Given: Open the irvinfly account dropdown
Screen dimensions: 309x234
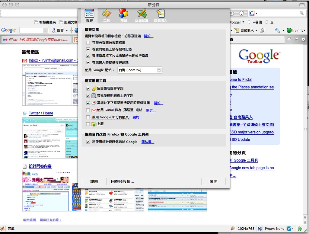Looking at the screenshot, I should pyautogui.click(x=304, y=30).
